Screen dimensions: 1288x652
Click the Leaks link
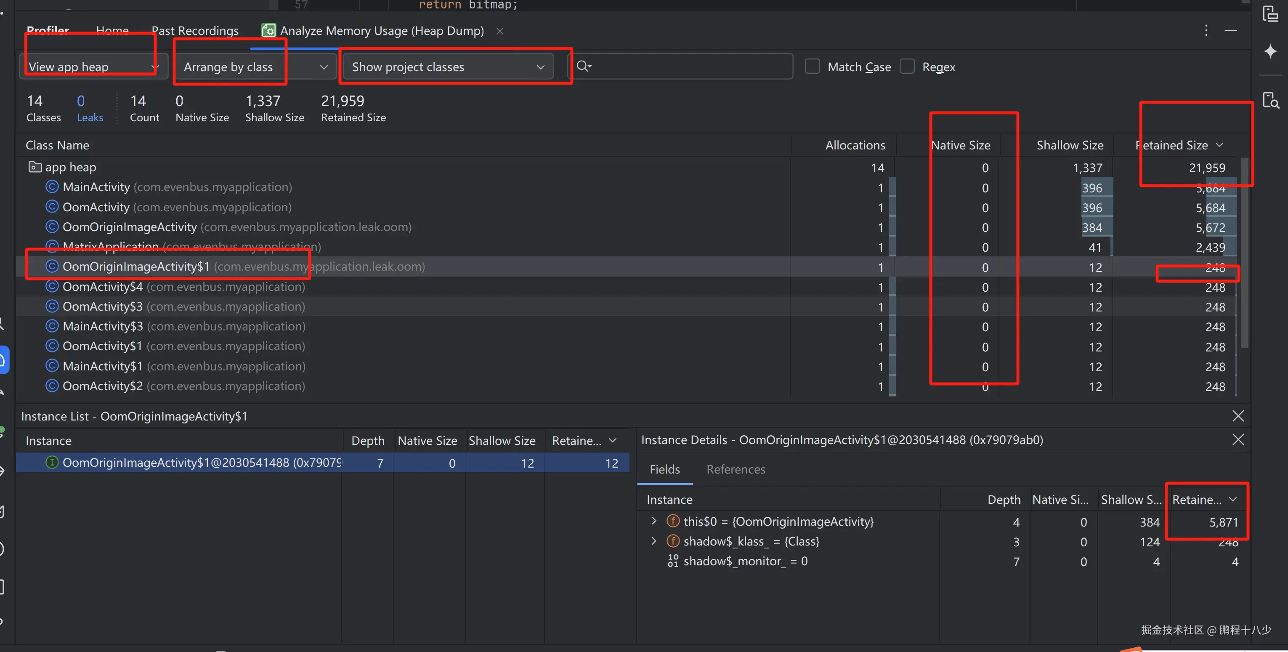coord(90,117)
